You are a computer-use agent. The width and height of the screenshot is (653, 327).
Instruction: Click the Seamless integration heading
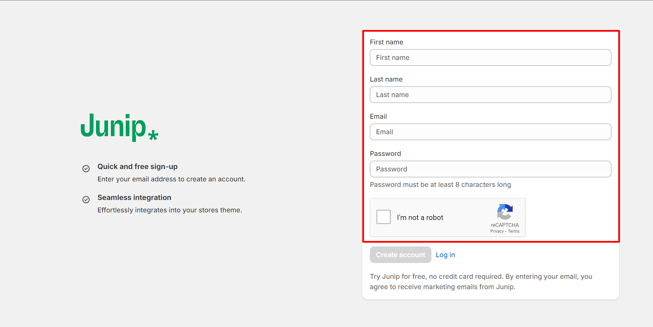[134, 197]
